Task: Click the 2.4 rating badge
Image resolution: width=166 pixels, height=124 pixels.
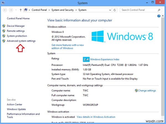Action: coord(86,60)
